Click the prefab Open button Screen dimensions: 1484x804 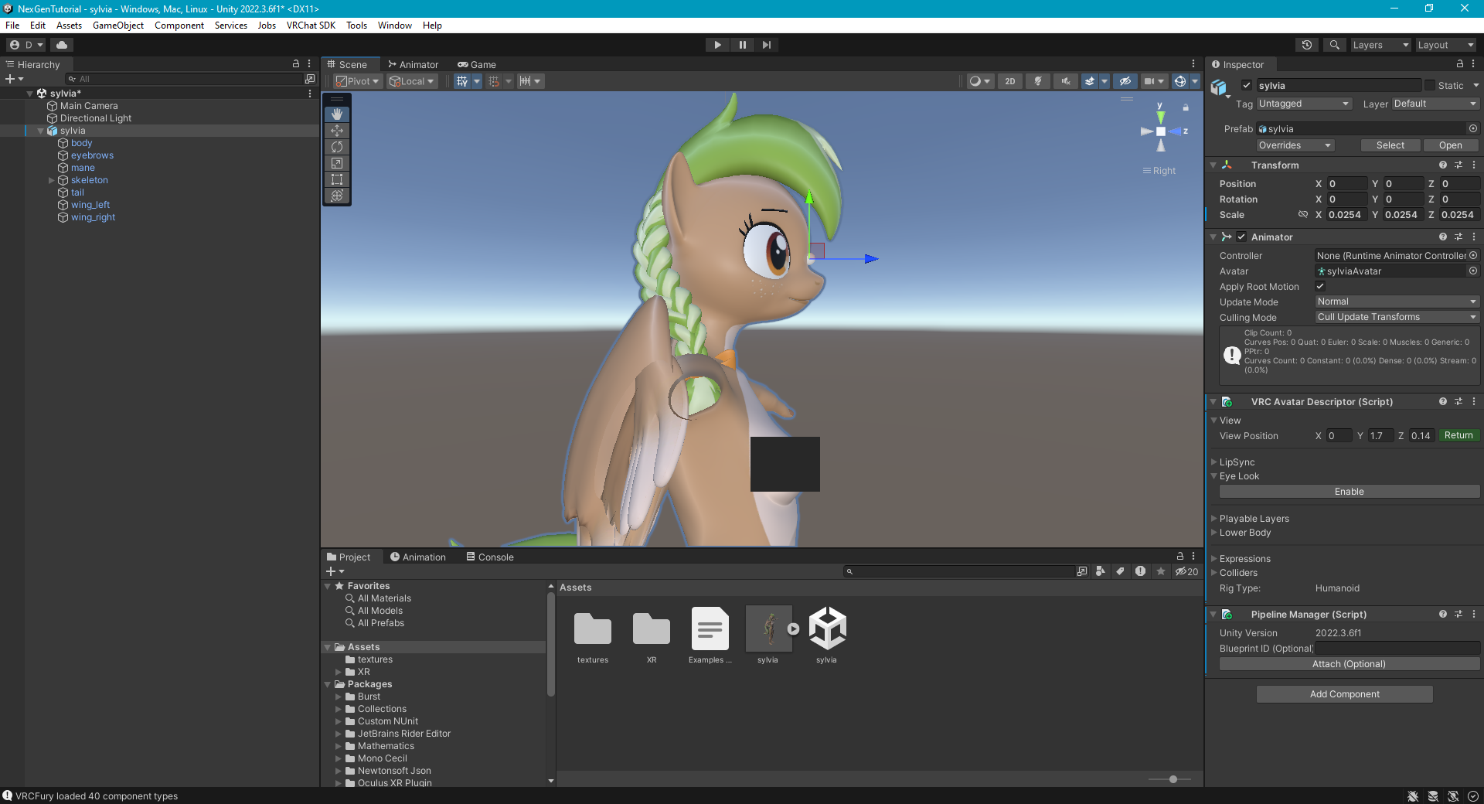(x=1450, y=145)
